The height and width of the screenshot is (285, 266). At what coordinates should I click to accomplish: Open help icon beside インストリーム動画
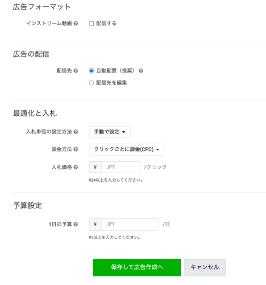tap(75, 24)
